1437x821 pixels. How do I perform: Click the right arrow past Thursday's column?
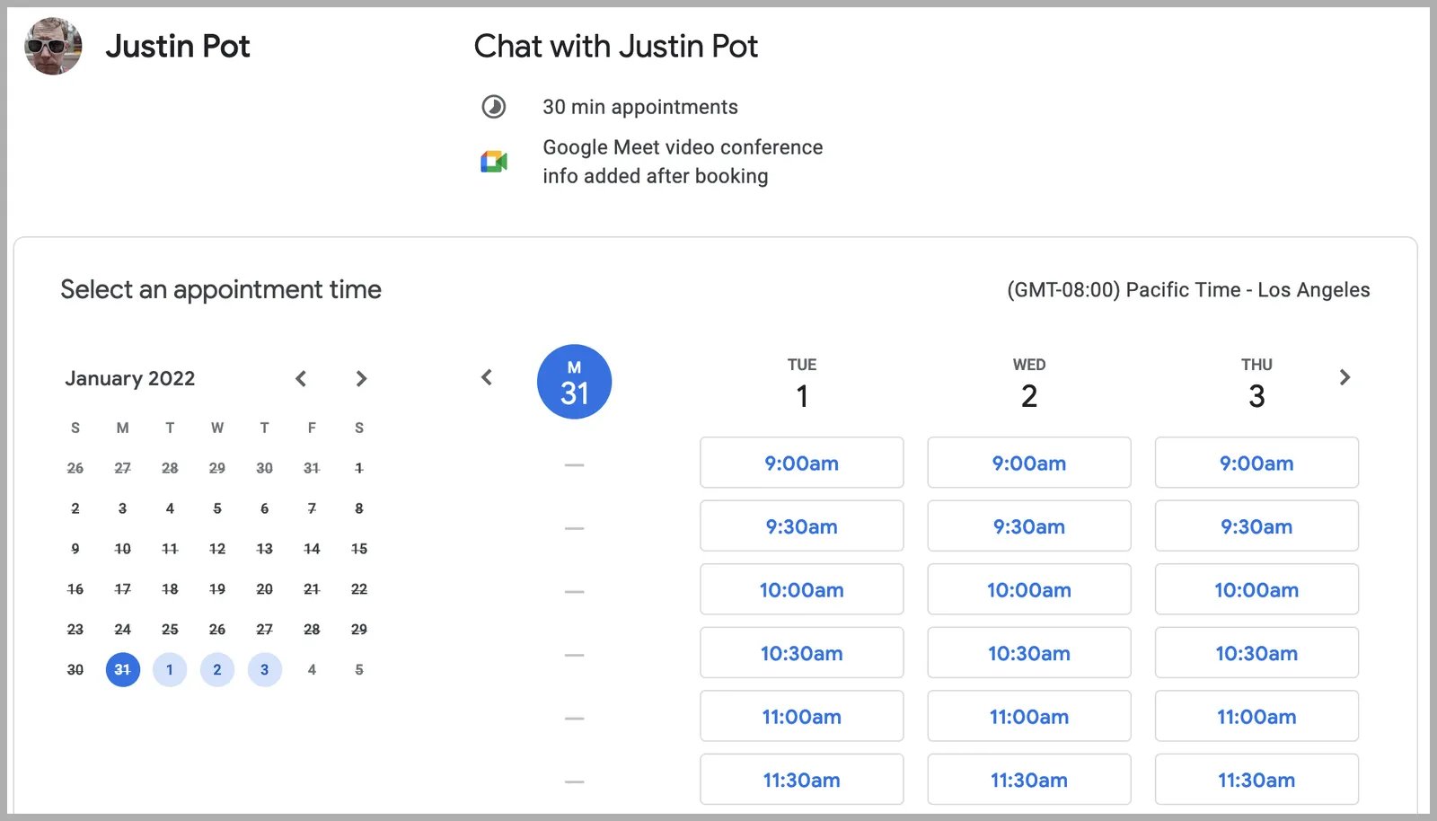point(1344,378)
